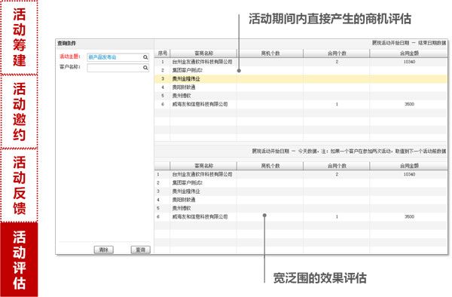Viewport: 452px width, 297px height.
Task: Sort by 合同个数 in the 今天数据 table
Action: pyautogui.click(x=337, y=166)
